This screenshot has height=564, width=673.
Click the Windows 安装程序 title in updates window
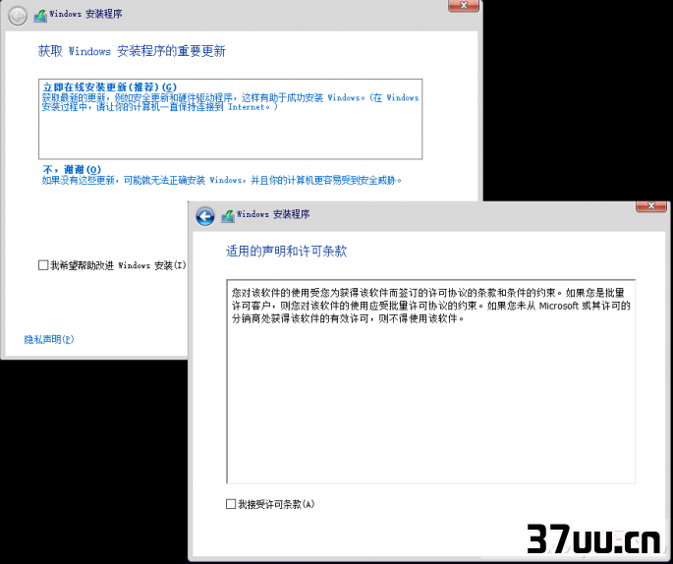85,14
